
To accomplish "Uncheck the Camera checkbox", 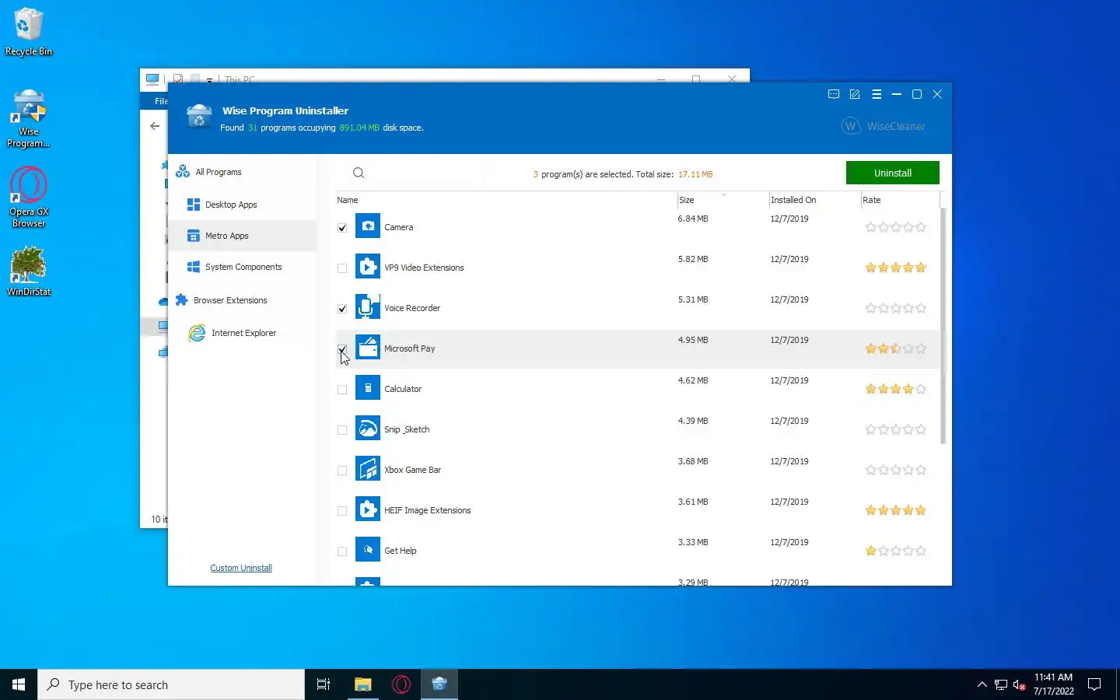I will point(342,228).
